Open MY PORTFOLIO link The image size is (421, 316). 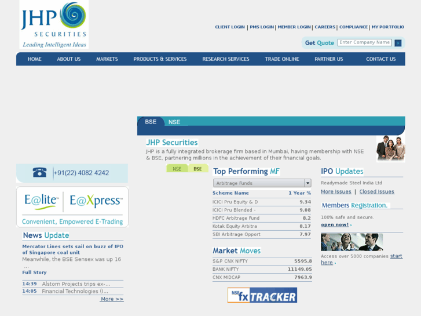tap(388, 27)
